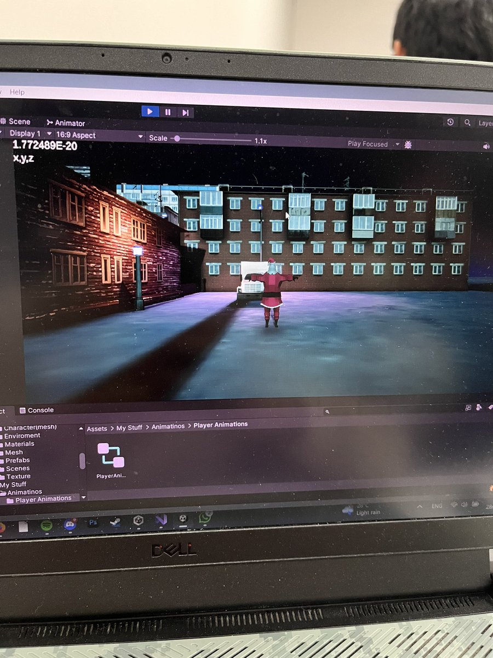Open the Help menu

(x=17, y=92)
